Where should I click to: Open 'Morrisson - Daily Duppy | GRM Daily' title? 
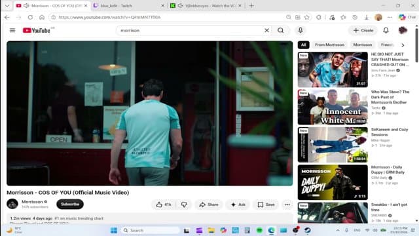click(x=388, y=170)
